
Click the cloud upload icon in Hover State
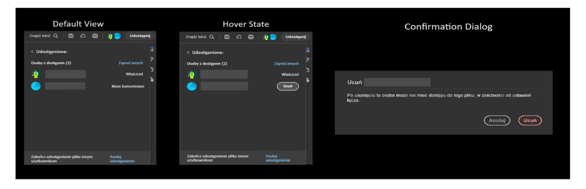click(239, 37)
